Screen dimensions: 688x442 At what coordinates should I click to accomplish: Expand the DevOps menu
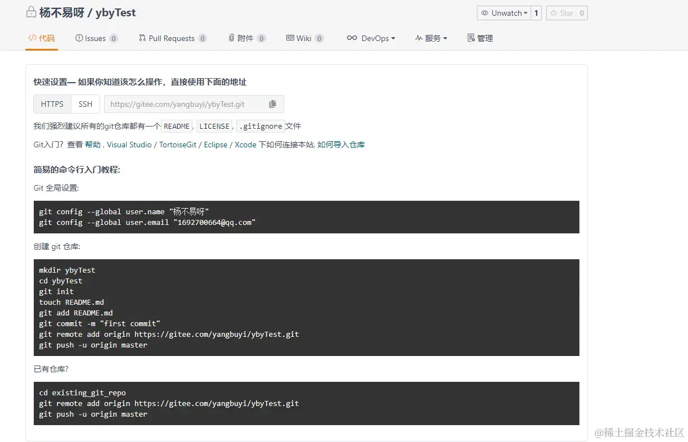click(371, 38)
